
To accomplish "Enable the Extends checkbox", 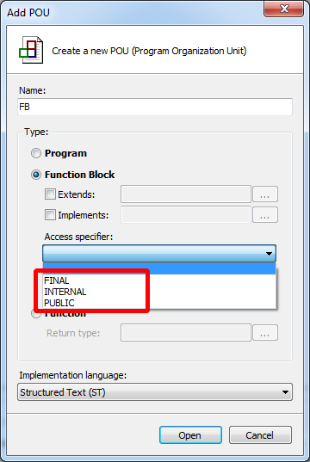I will 50,194.
